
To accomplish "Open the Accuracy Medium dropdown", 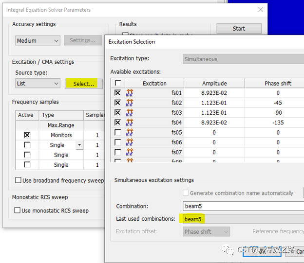I will click(x=38, y=40).
